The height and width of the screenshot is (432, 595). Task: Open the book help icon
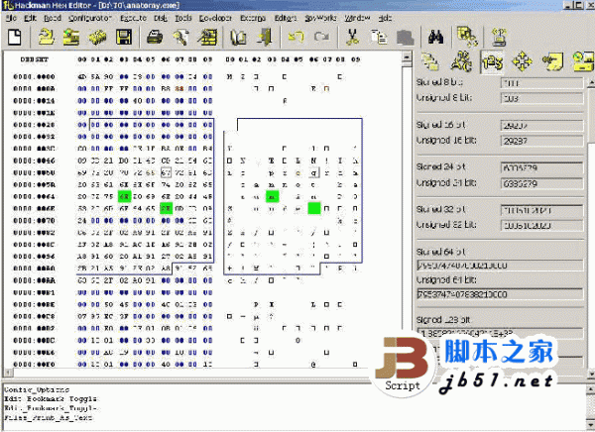238,38
